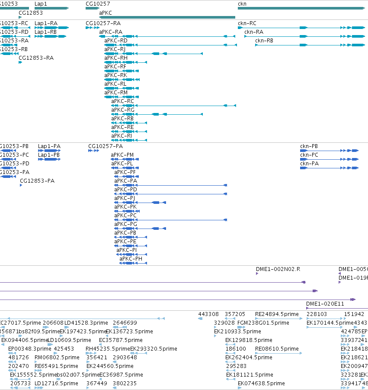Choose the aPKC-PD protein

coord(126,190)
